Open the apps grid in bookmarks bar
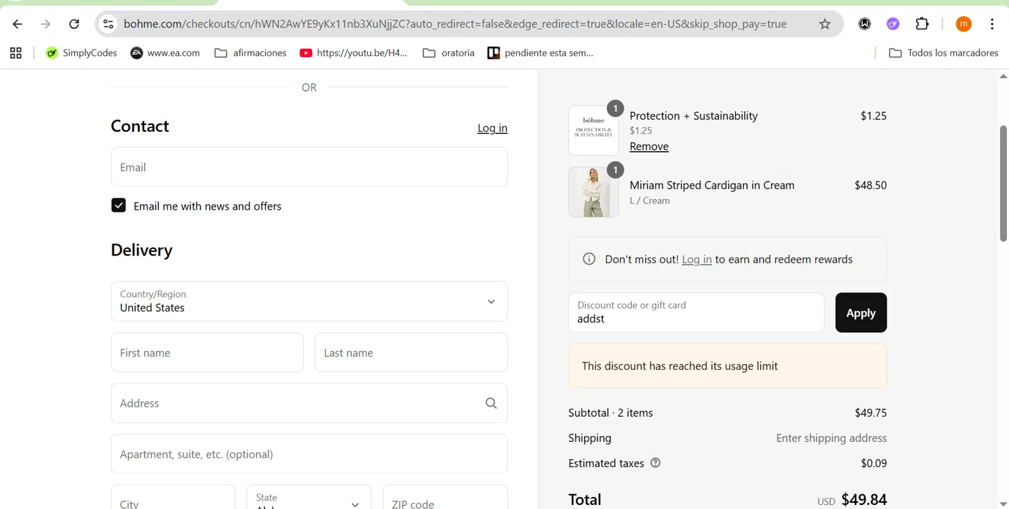 tap(16, 53)
